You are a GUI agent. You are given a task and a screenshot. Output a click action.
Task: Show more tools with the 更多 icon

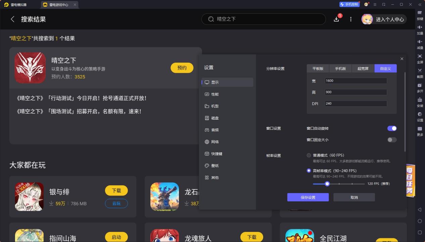[420, 131]
